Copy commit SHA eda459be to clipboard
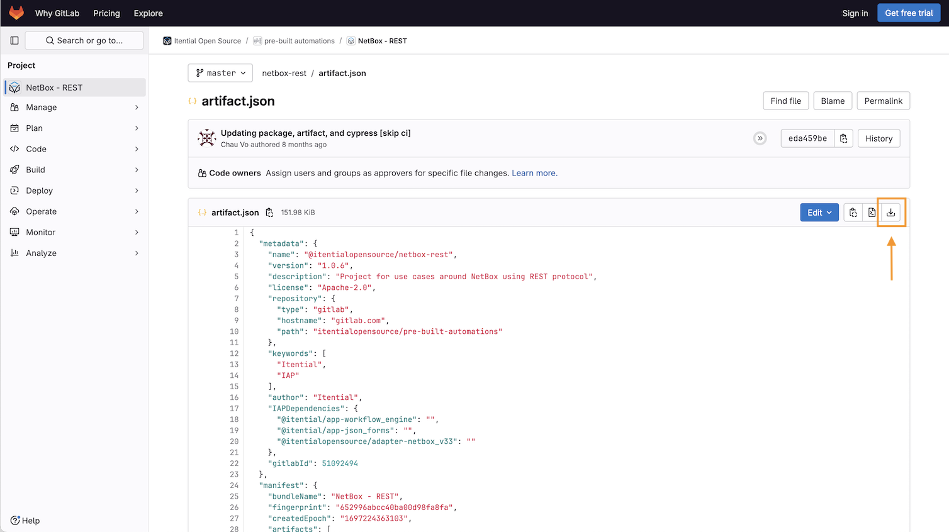 coord(843,138)
